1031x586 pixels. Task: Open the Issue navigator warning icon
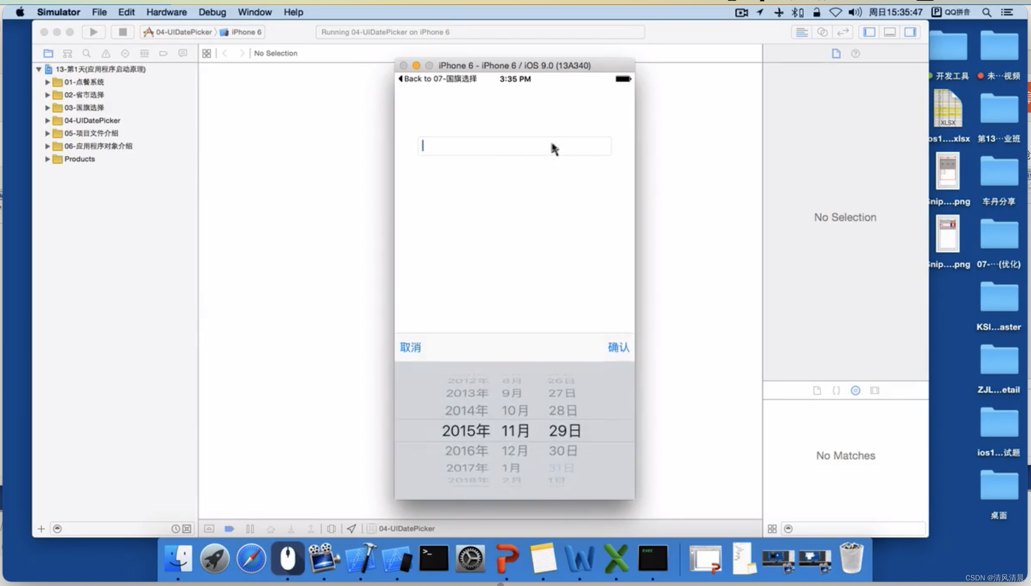click(106, 53)
